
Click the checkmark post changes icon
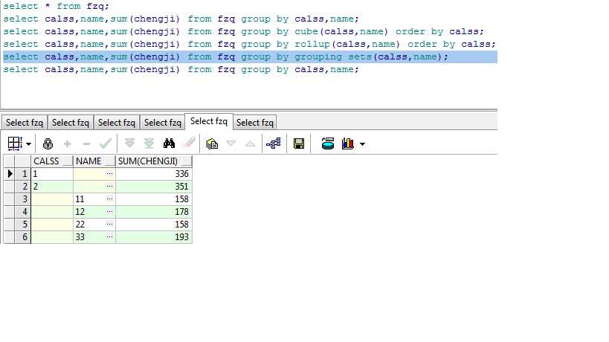106,143
